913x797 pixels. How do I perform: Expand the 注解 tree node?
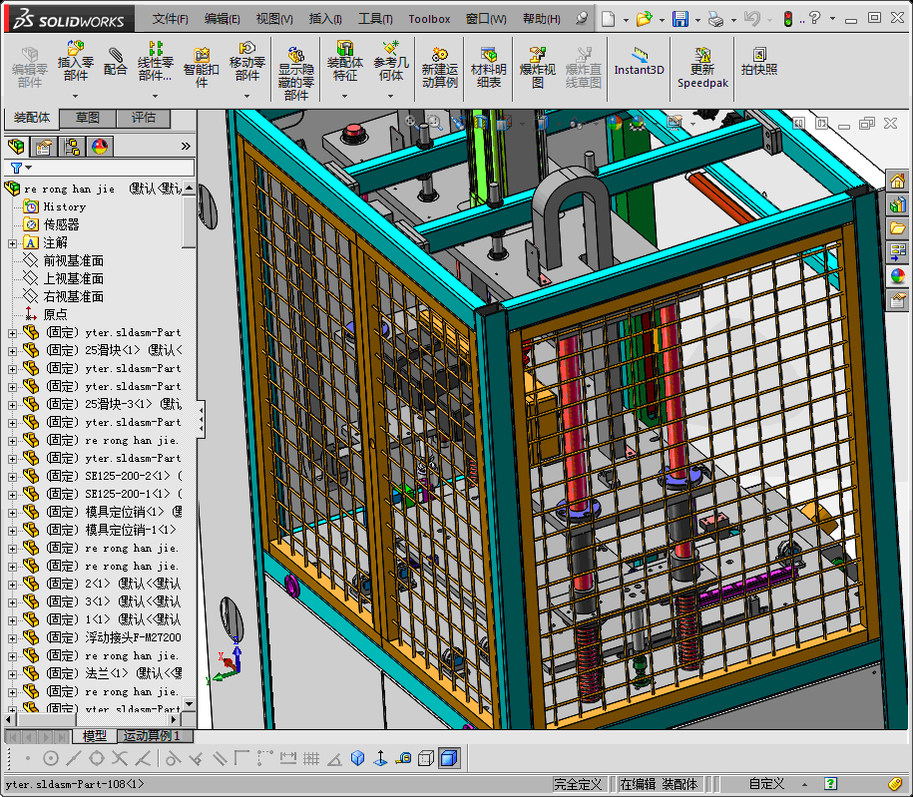(12, 243)
